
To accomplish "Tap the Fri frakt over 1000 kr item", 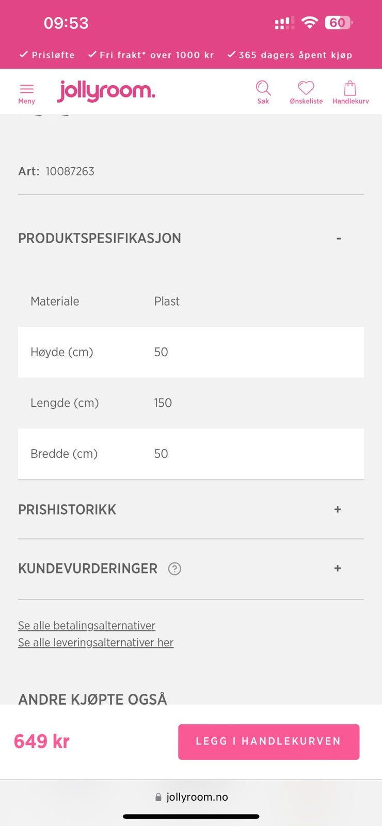I will (151, 55).
